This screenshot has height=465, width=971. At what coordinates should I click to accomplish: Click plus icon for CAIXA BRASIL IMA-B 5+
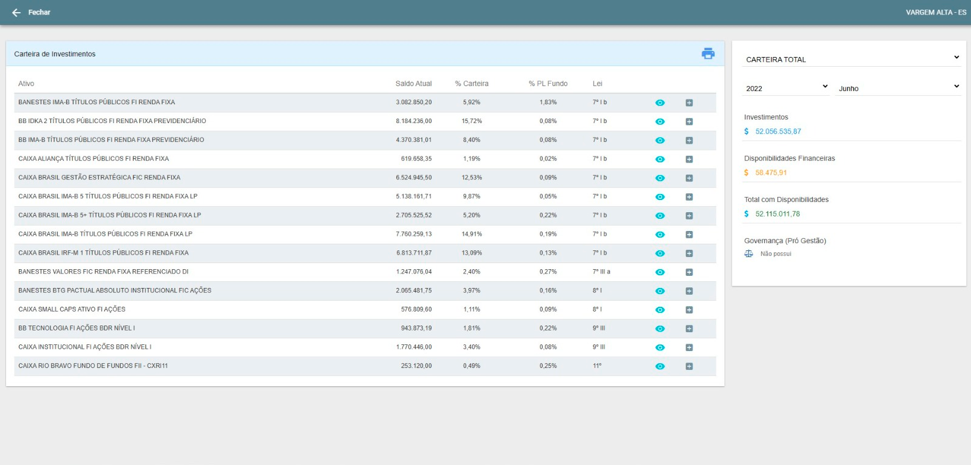(689, 215)
